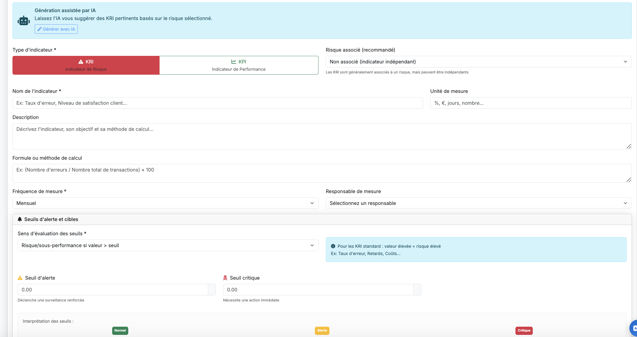Image resolution: width=637 pixels, height=337 pixels.
Task: Open the Risque associé dropdown
Action: 478,62
